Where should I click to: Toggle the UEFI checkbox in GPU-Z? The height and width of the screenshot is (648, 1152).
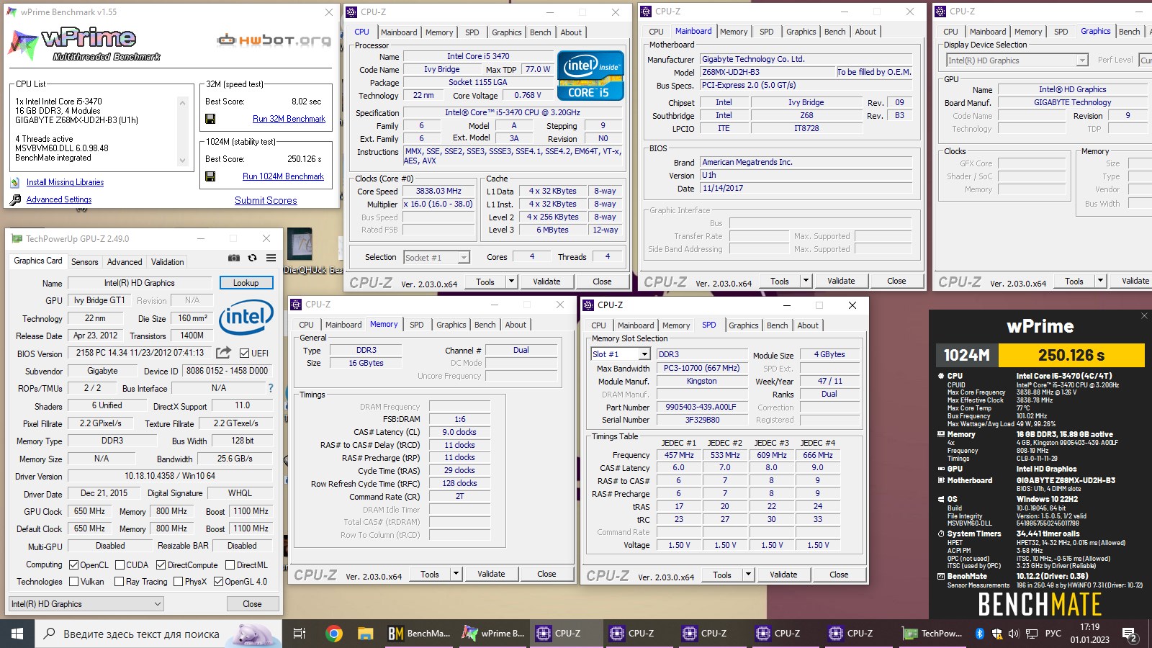[x=244, y=353]
